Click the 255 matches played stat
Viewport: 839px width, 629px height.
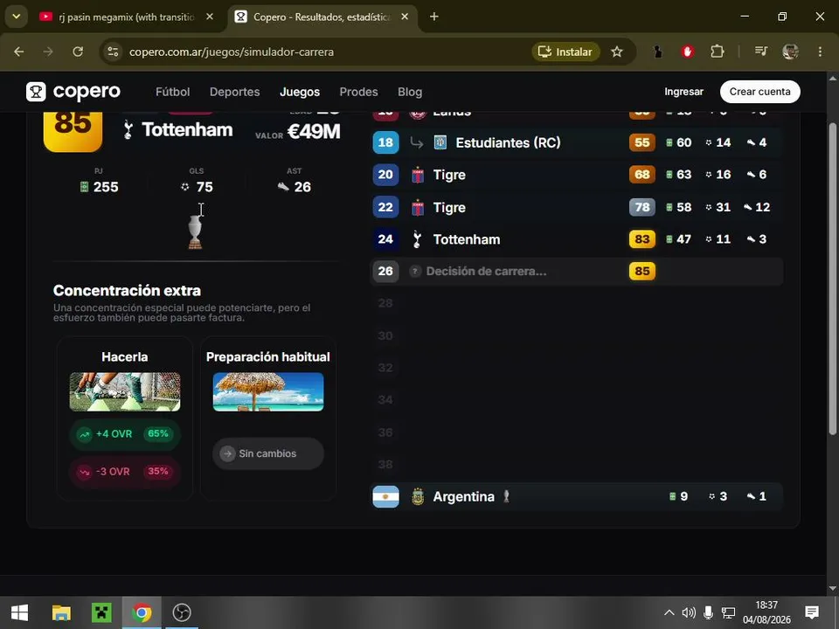[x=99, y=187]
